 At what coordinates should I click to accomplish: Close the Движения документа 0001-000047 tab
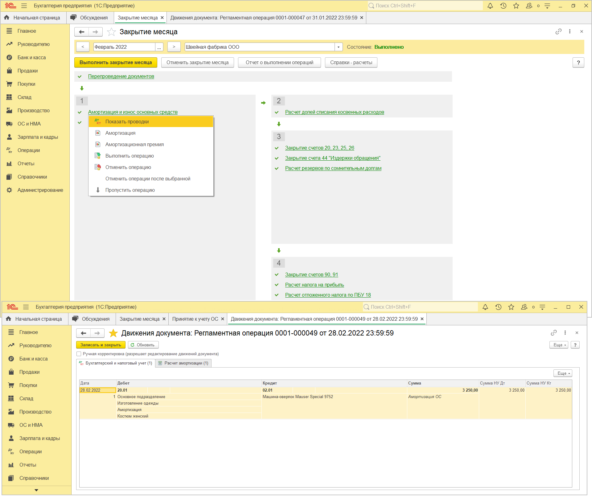tap(362, 18)
